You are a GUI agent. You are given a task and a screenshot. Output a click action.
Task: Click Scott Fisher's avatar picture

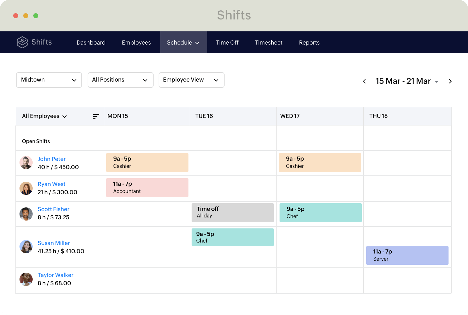click(x=26, y=214)
